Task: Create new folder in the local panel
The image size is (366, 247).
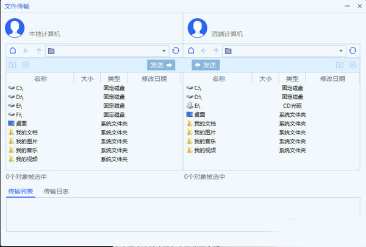Action: (13, 65)
